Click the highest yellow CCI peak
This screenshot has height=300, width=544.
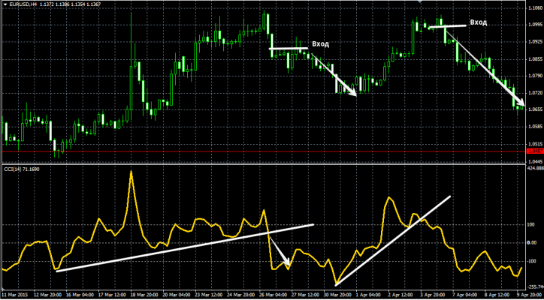pos(131,172)
